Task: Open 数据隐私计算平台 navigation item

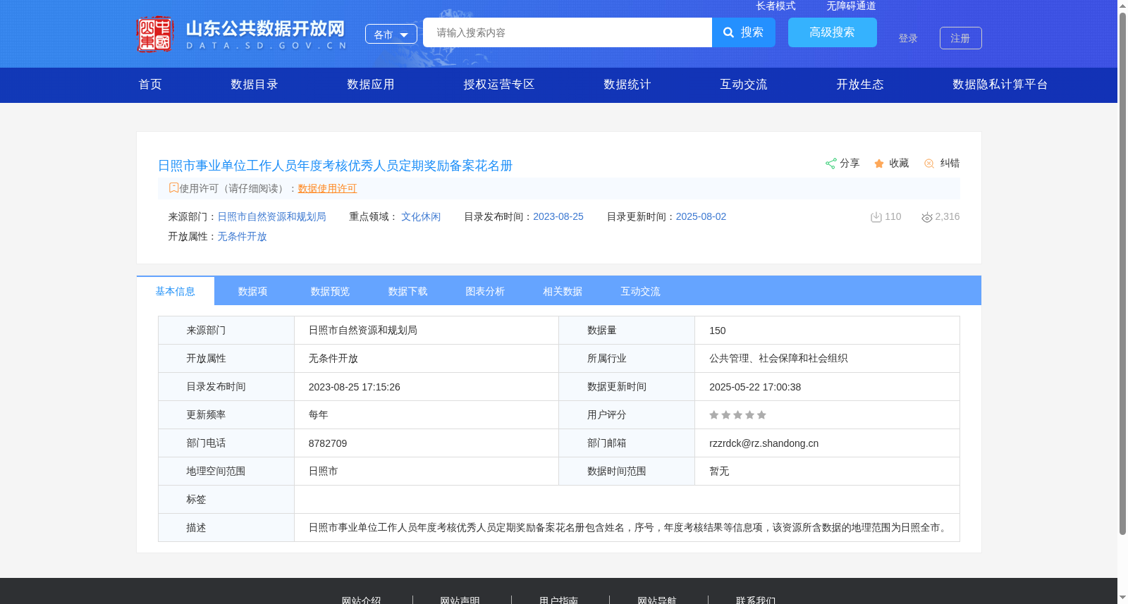Action: click(1000, 85)
